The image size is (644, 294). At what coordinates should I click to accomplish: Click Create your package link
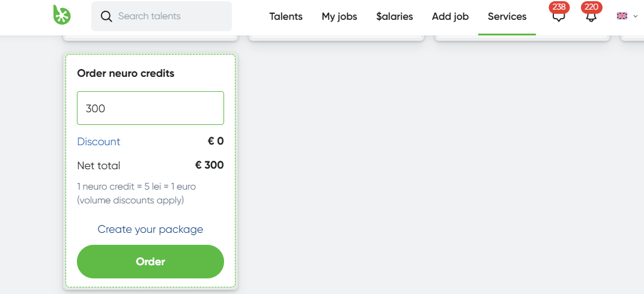tap(150, 229)
